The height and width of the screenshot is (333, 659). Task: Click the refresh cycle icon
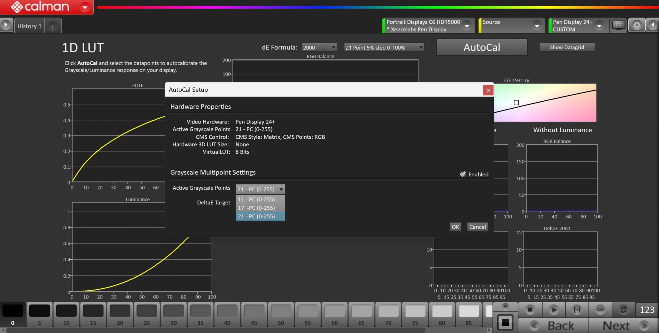pos(623,310)
